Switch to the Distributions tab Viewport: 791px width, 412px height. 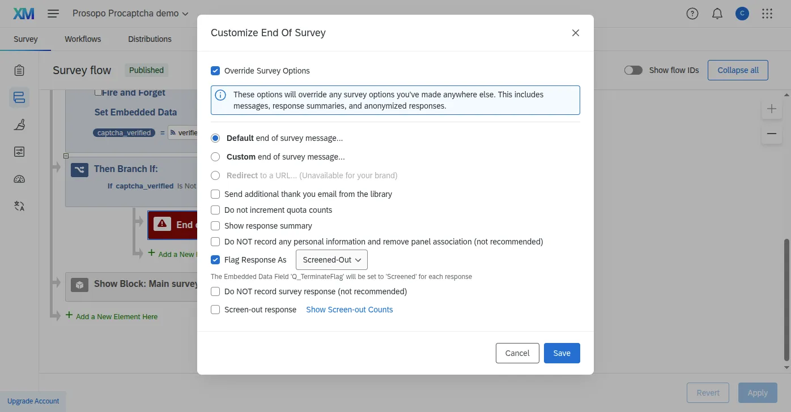[x=150, y=39]
